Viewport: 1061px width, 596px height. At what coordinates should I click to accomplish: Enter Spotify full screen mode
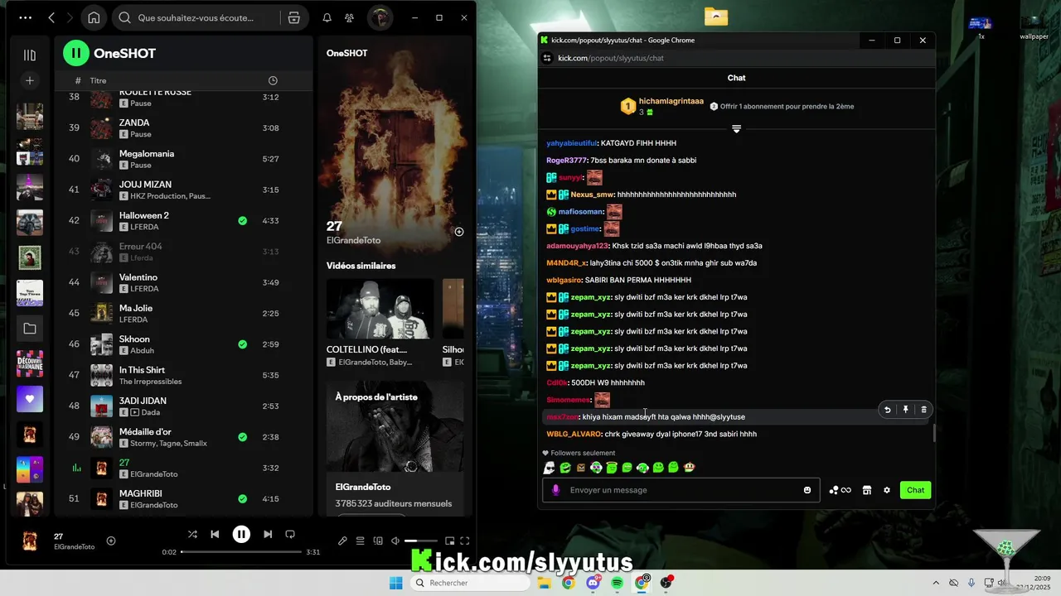(465, 541)
